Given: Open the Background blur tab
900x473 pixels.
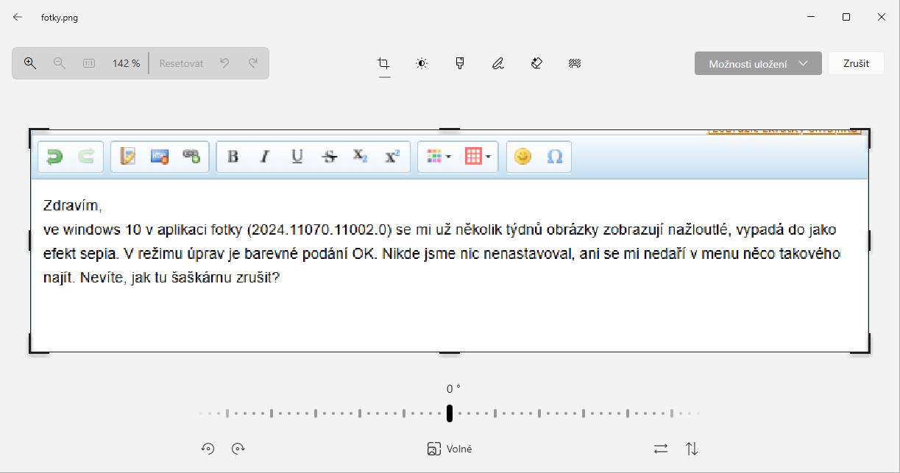Looking at the screenshot, I should tap(575, 63).
